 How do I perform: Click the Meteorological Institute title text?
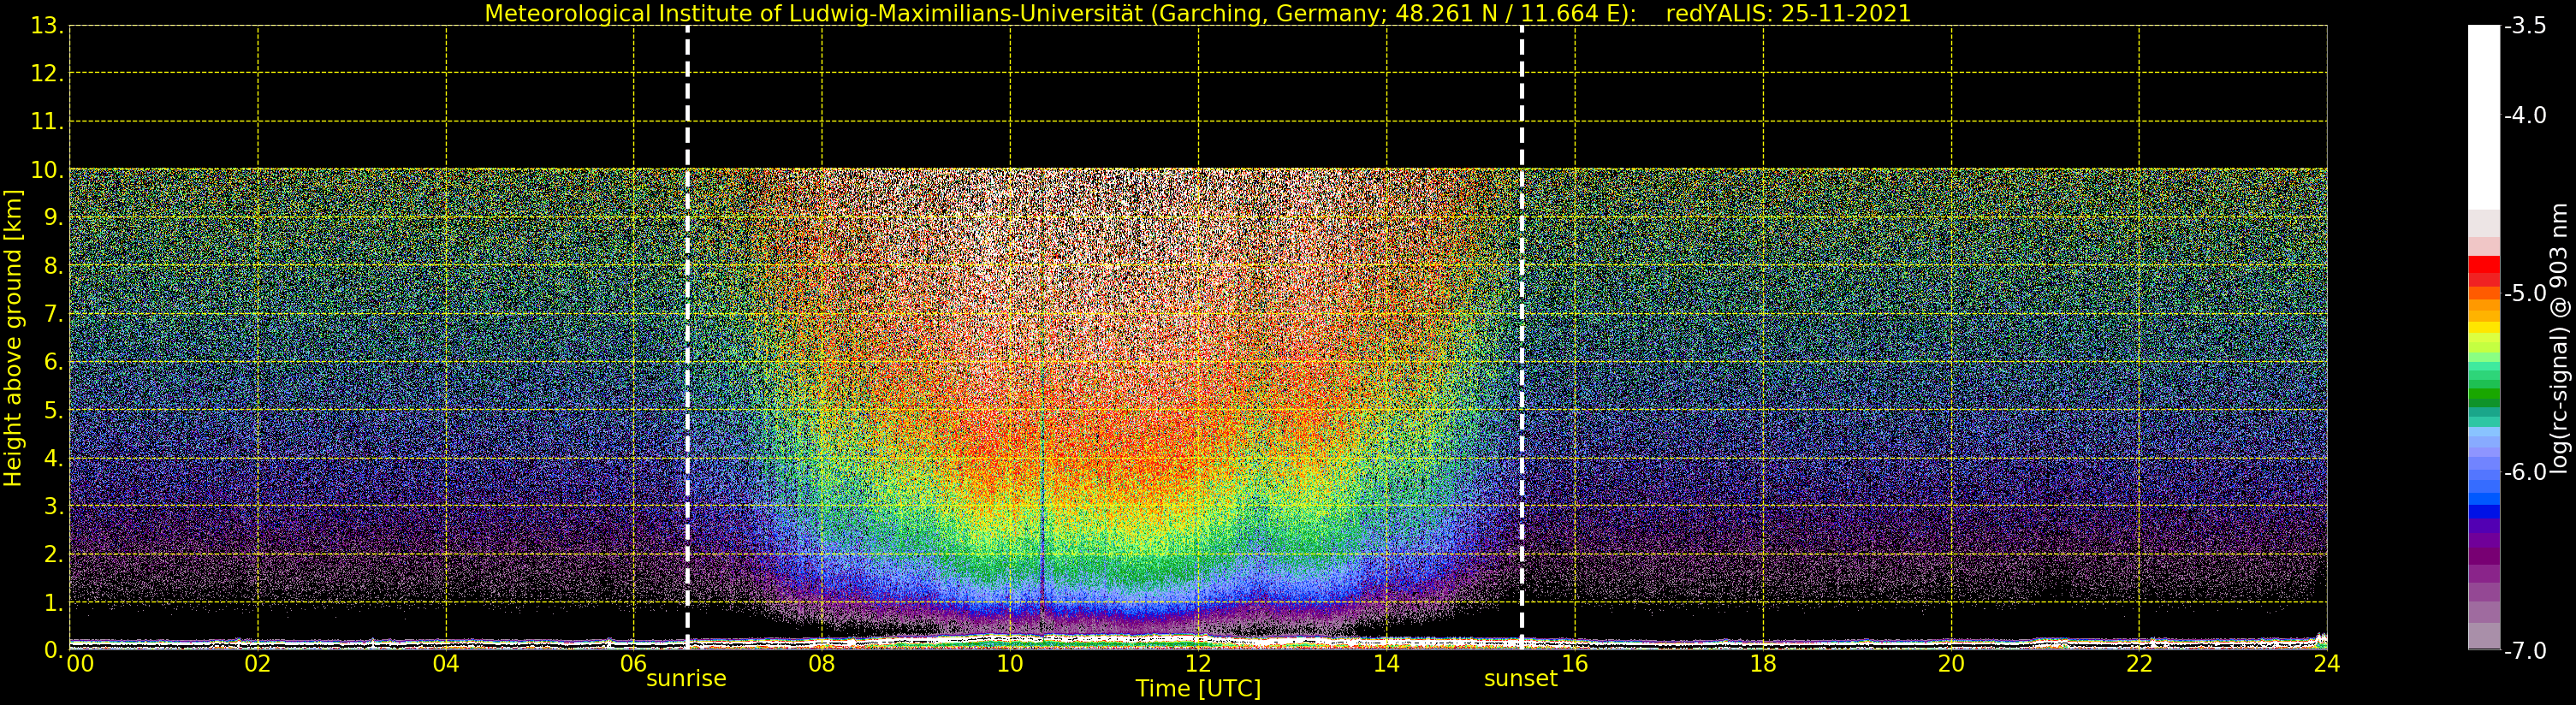click(x=1060, y=14)
